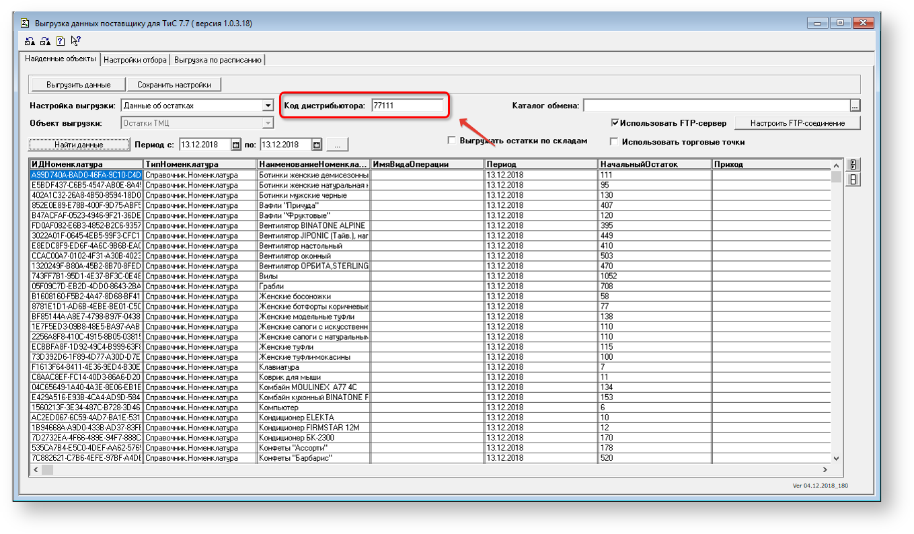Screen dimensions: 914x534
Task: Click the period end date field
Action: pos(286,145)
